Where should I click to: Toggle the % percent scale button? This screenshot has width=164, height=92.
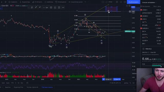[x=130, y=83]
